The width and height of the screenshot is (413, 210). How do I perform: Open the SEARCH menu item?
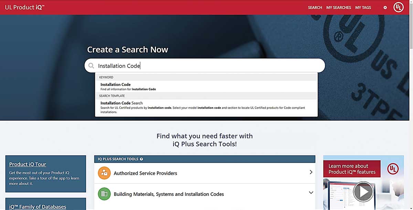pyautogui.click(x=315, y=8)
